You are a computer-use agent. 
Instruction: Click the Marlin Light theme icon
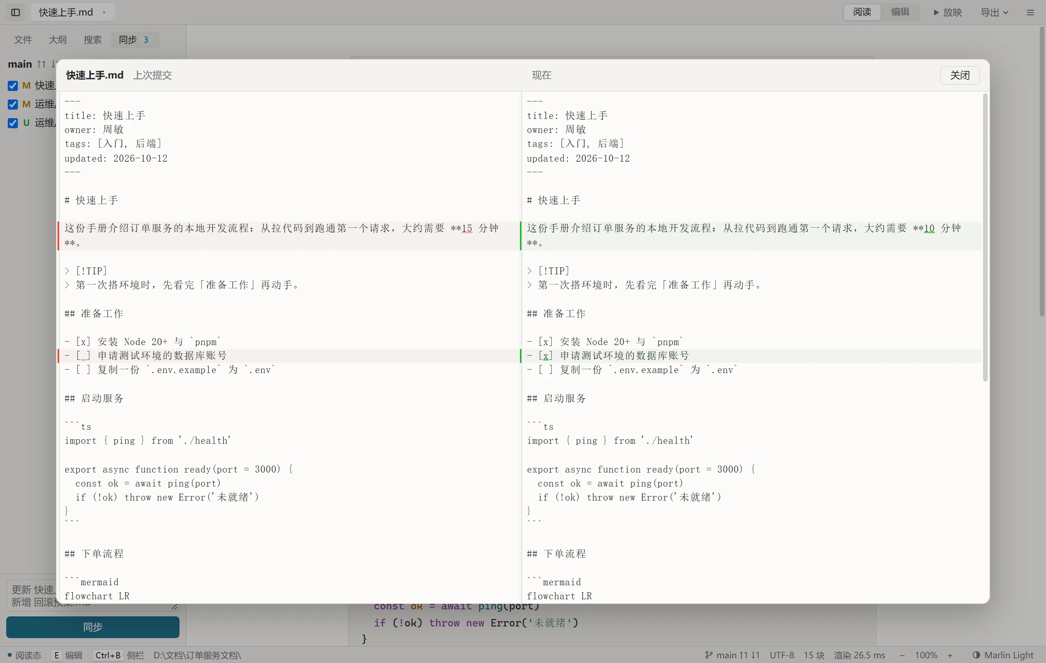(x=976, y=655)
